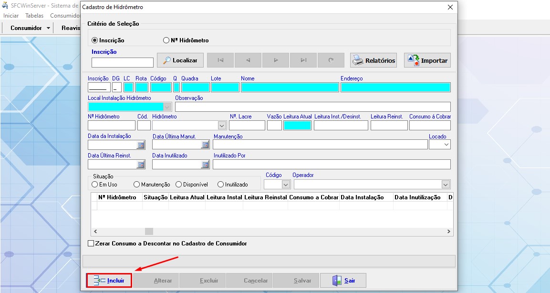Click the Incluir button
The width and height of the screenshot is (550, 293).
(x=109, y=281)
